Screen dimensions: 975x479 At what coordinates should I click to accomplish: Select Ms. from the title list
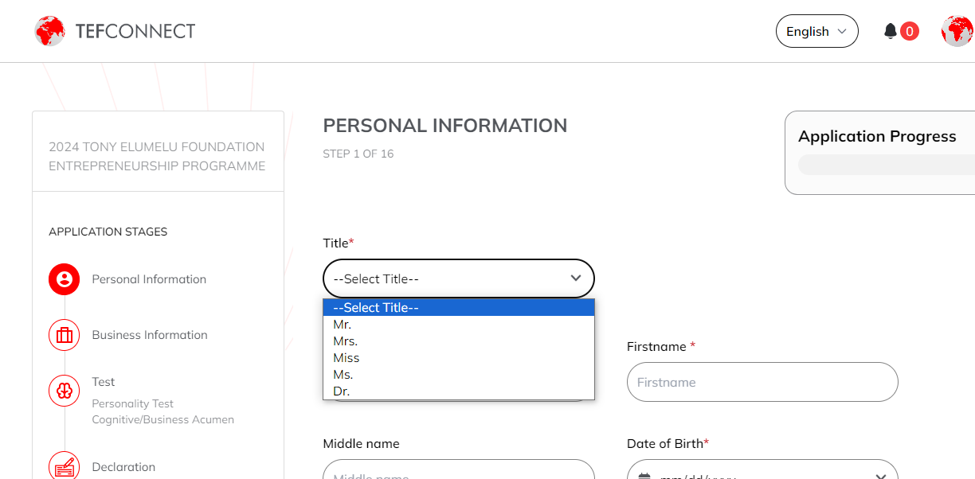(459, 375)
